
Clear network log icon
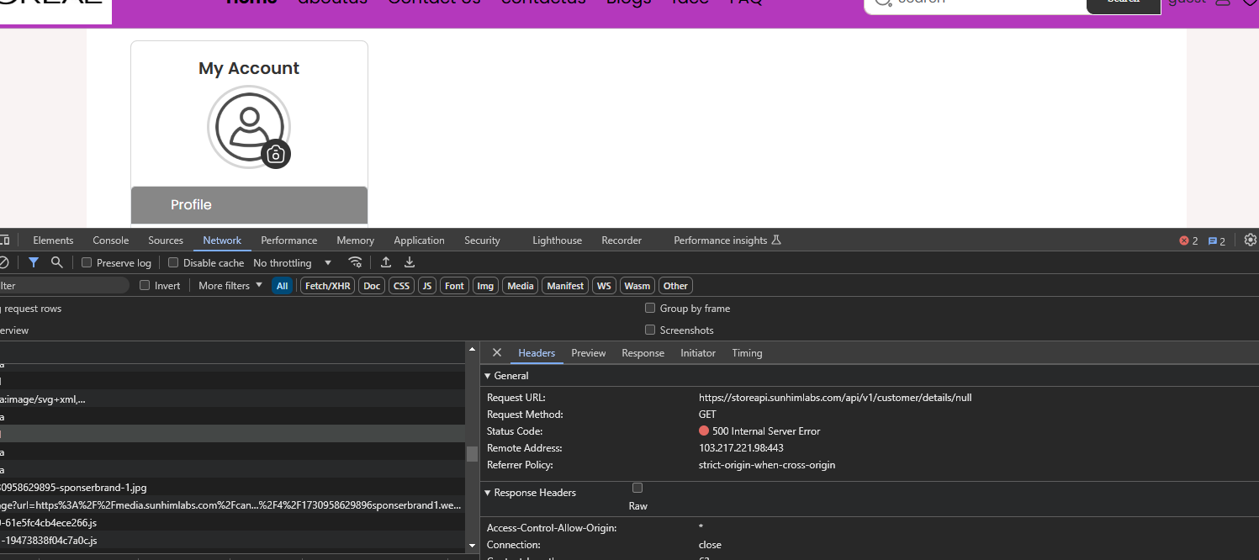click(x=3, y=262)
